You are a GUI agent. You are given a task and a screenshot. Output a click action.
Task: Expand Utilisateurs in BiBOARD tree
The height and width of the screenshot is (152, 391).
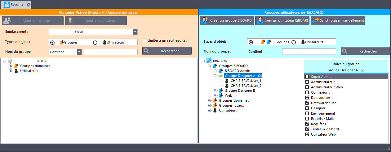coord(209,111)
